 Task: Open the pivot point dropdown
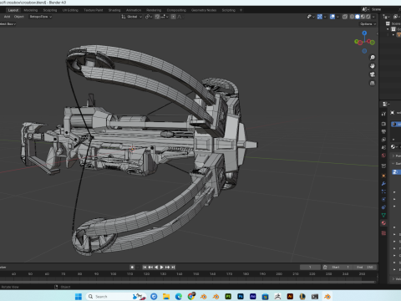click(148, 17)
